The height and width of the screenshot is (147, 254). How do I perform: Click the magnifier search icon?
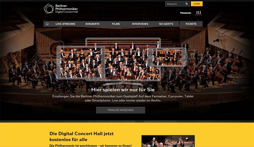pyautogui.click(x=187, y=4)
